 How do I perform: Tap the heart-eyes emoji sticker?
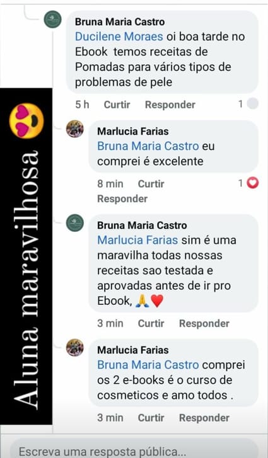coord(26,120)
